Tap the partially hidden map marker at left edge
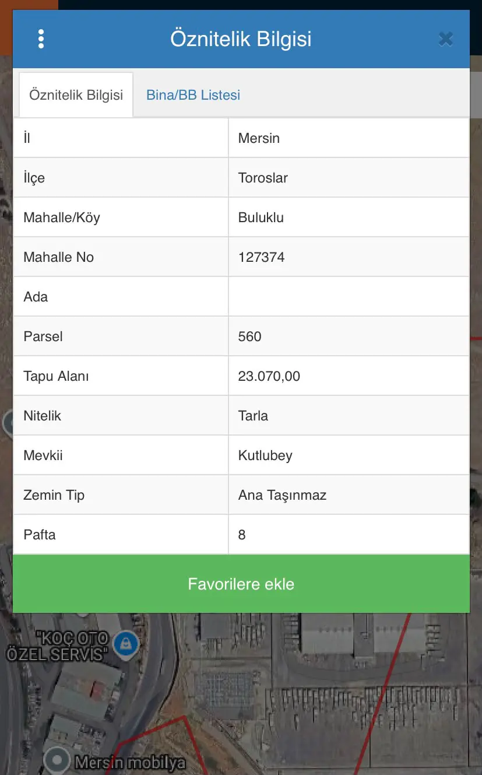The width and height of the screenshot is (482, 775). click(6, 423)
